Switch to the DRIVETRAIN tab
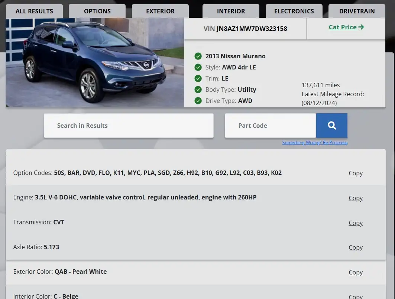395x299 pixels. [357, 11]
